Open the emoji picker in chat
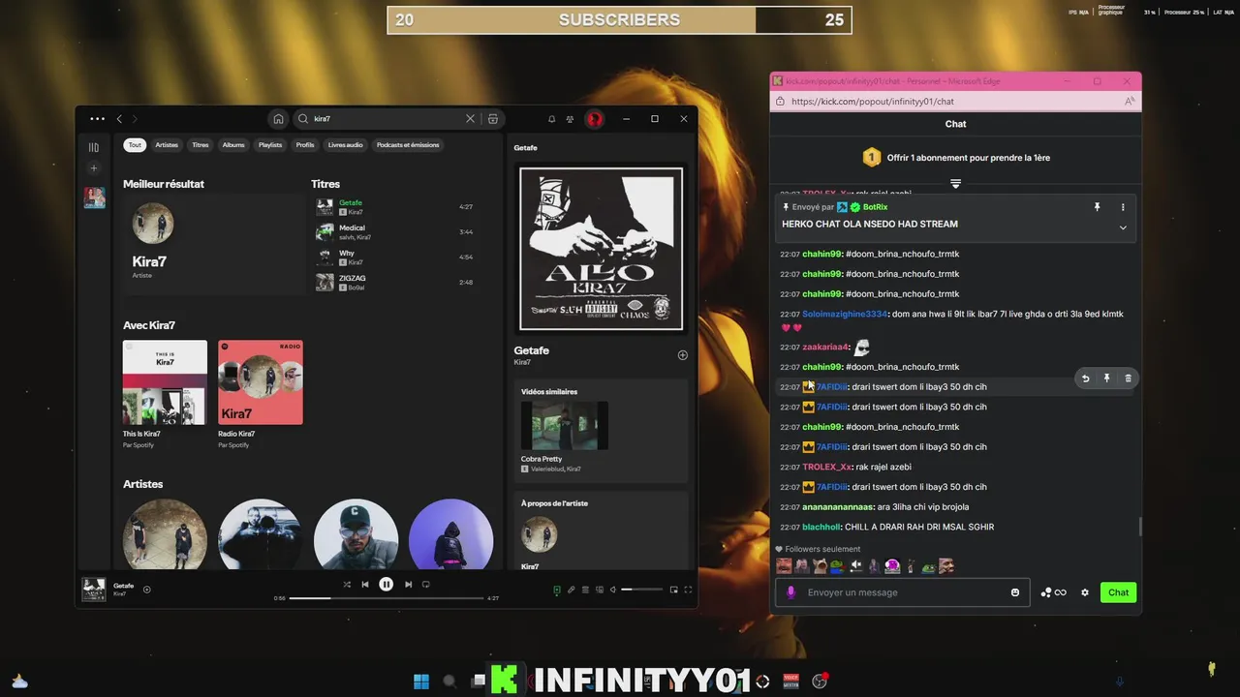 coord(1015,592)
